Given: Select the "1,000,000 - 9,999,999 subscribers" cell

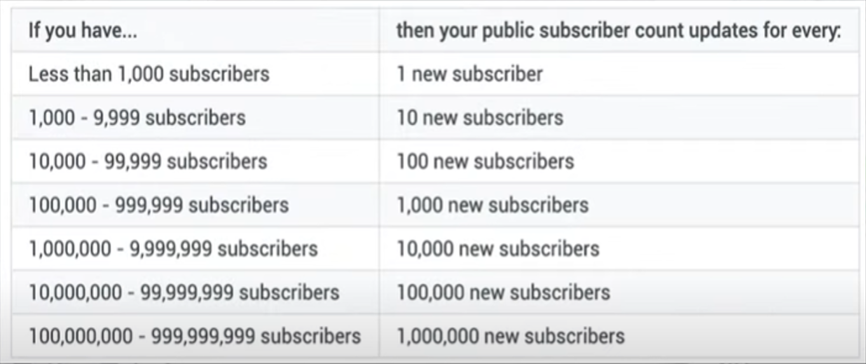Looking at the screenshot, I should pyautogui.click(x=173, y=248).
